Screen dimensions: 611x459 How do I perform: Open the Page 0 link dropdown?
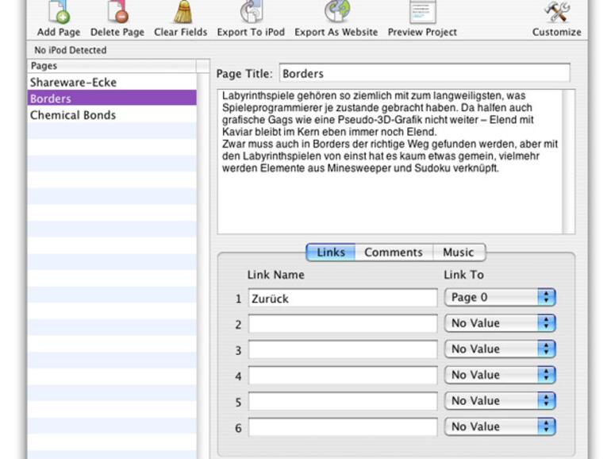[500, 298]
